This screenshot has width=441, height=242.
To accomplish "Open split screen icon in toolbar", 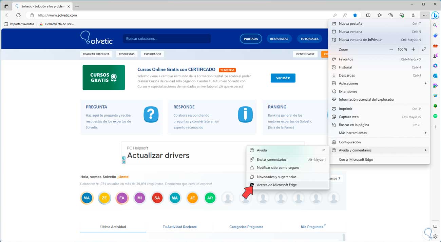I will click(x=368, y=15).
